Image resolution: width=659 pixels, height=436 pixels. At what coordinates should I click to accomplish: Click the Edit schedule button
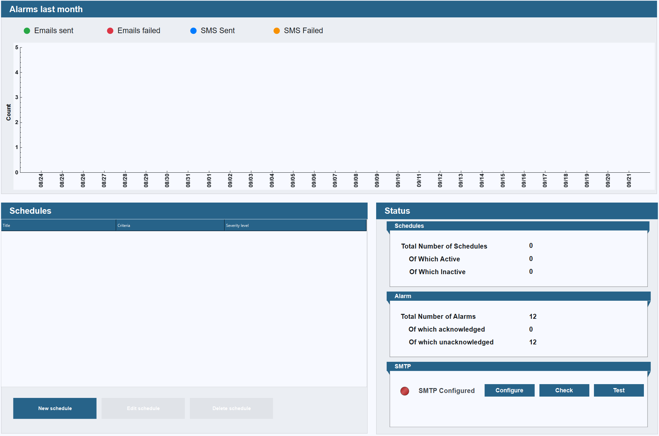[x=143, y=408]
